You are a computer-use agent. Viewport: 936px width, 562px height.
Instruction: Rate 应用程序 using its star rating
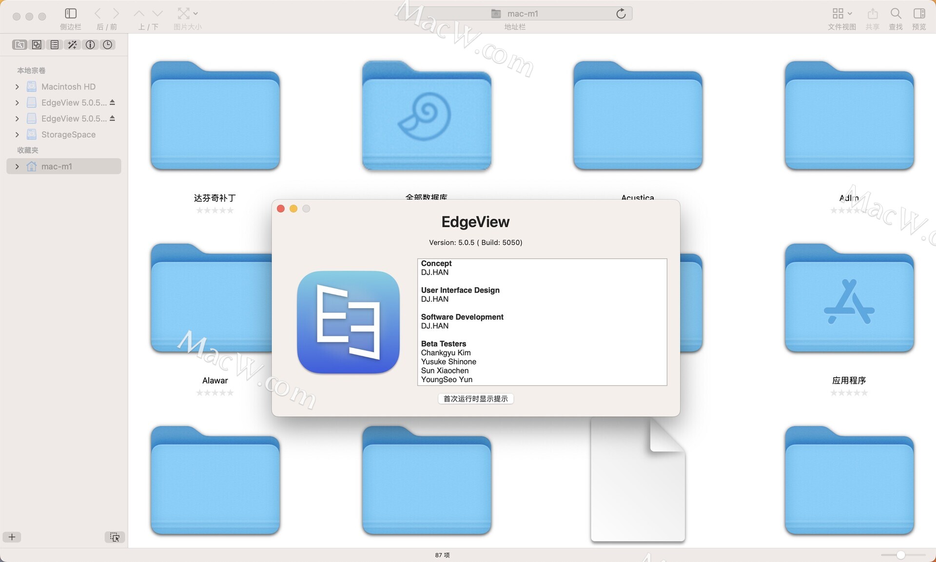coord(849,393)
